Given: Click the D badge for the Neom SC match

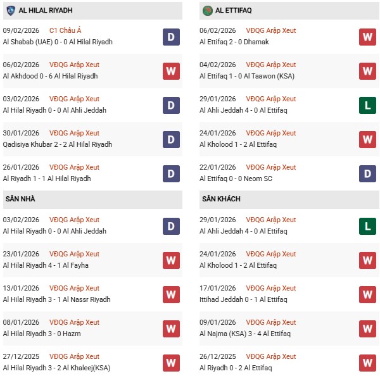Looking at the screenshot, I should pos(367,173).
